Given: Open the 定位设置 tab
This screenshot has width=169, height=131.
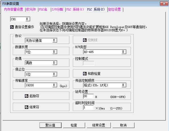Looking at the screenshot, I should pos(114,9).
